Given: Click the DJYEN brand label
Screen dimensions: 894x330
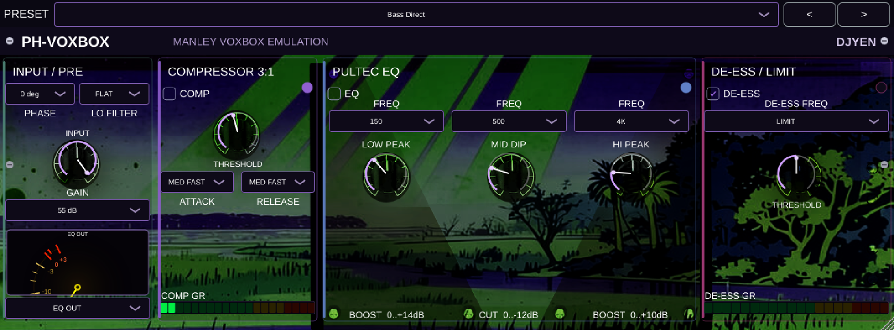Looking at the screenshot, I should tap(856, 42).
